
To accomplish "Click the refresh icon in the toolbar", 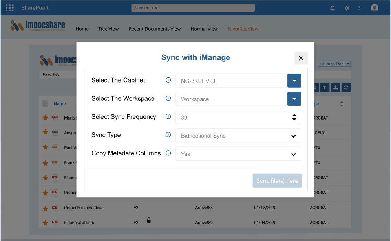I will (346, 87).
